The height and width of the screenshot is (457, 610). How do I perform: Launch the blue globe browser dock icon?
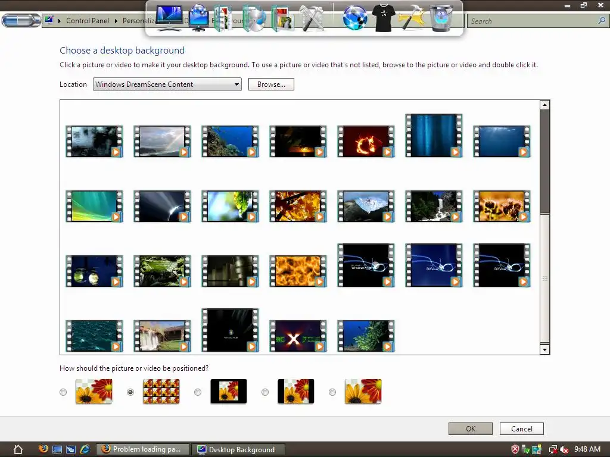[x=355, y=18]
